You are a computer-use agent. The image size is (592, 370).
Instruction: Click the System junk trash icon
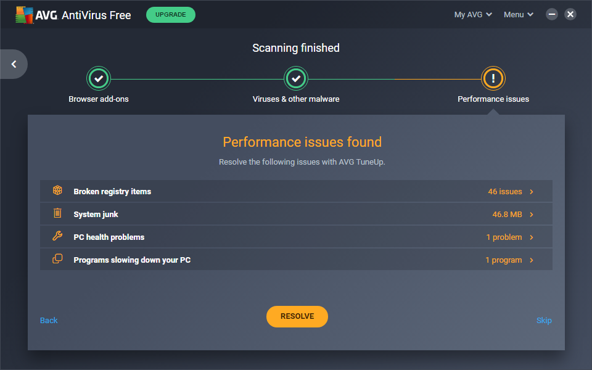click(x=57, y=214)
